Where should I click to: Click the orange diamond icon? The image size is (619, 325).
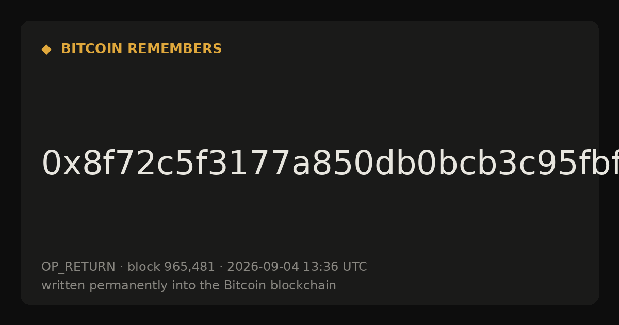pos(46,50)
